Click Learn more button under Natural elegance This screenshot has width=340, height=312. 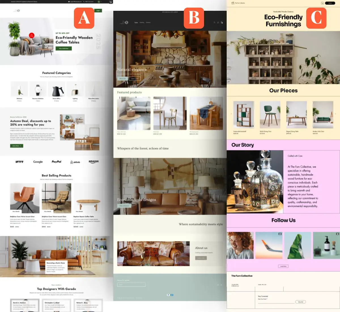click(x=135, y=79)
